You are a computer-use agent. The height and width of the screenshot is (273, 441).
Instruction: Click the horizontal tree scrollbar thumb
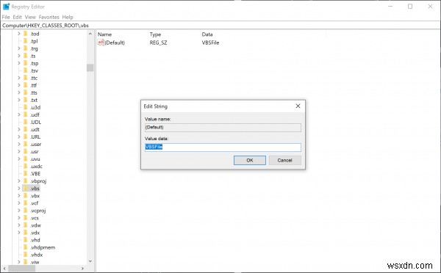click(x=22, y=269)
